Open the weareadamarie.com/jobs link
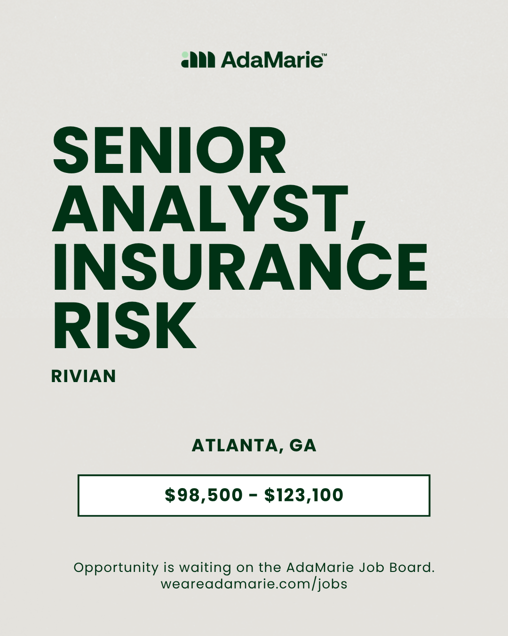This screenshot has height=636, width=508. click(254, 584)
